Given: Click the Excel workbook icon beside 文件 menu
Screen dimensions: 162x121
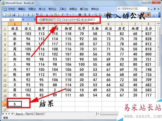Looking at the screenshot, I should 5,9.
